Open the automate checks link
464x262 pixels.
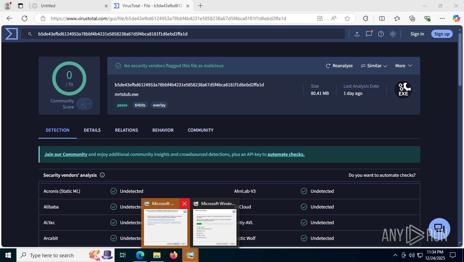coord(286,154)
